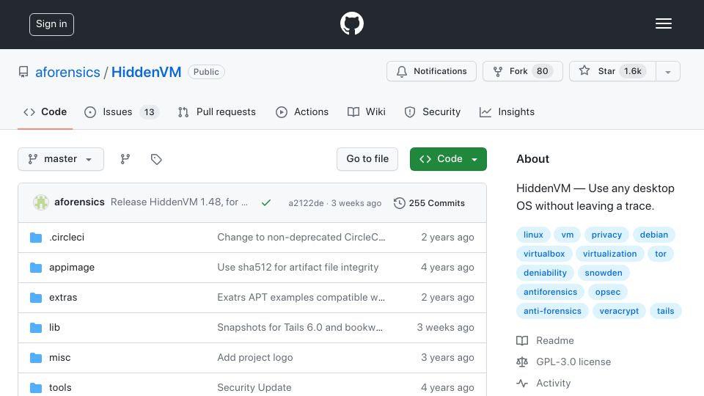The image size is (704, 396).
Task: Open the Issues tab
Action: (122, 111)
